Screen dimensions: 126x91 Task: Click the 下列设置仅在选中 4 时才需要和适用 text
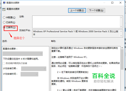pyautogui.click(x=21, y=59)
